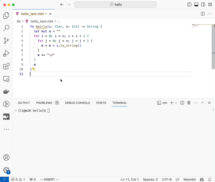Select the Source Control icon
This screenshot has height=182, width=215.
tap(6, 41)
